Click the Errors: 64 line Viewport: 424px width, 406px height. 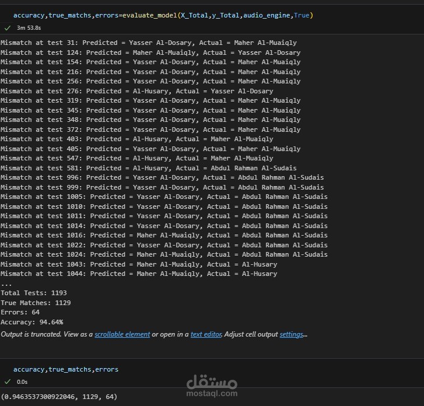tap(20, 312)
